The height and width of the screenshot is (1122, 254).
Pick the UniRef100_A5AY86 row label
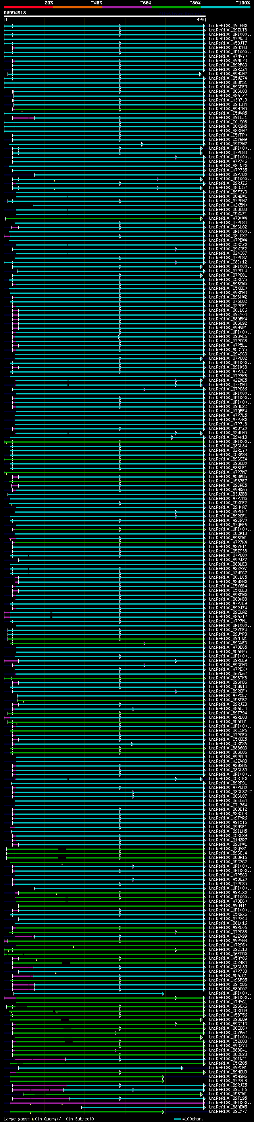(227, 958)
